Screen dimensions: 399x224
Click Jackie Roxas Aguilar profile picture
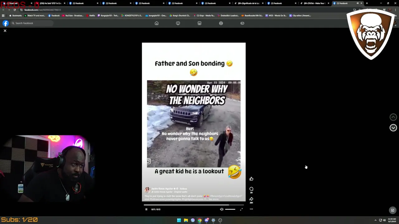[147, 190]
